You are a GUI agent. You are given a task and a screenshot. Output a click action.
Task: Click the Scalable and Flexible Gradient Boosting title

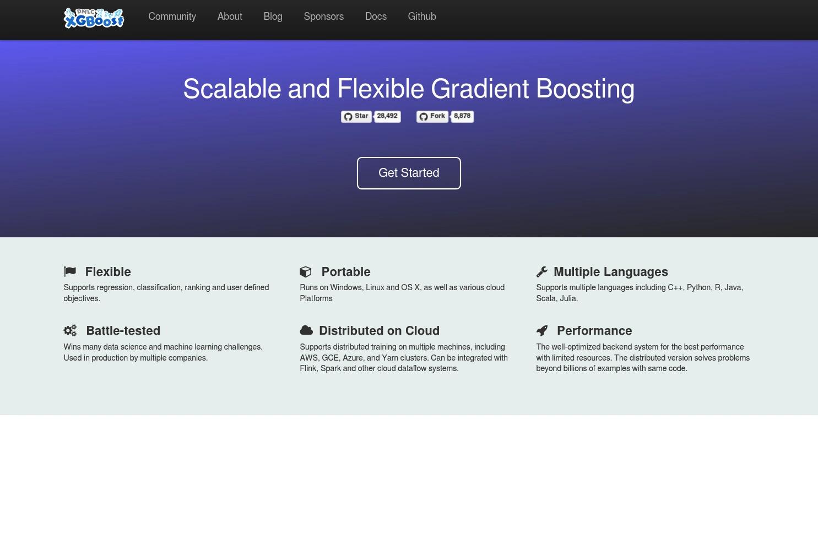[409, 89]
